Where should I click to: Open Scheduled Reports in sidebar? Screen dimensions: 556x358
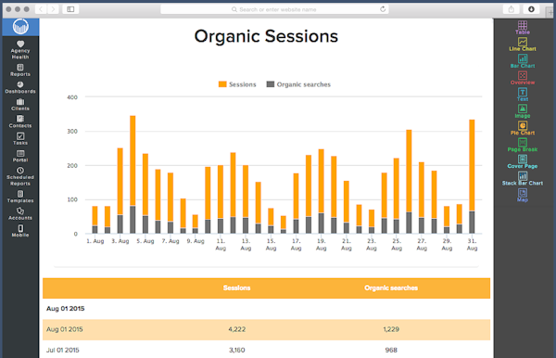coord(20,176)
